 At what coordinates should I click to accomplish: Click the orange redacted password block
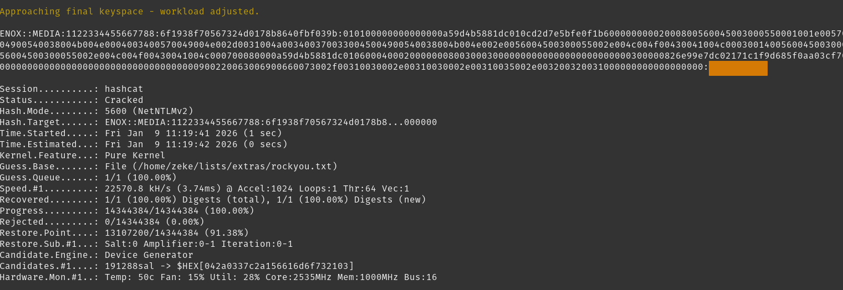(x=738, y=68)
